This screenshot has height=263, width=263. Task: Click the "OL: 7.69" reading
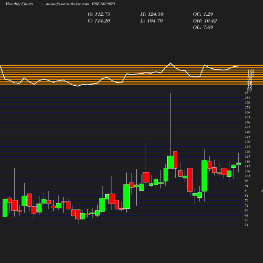click(203, 27)
